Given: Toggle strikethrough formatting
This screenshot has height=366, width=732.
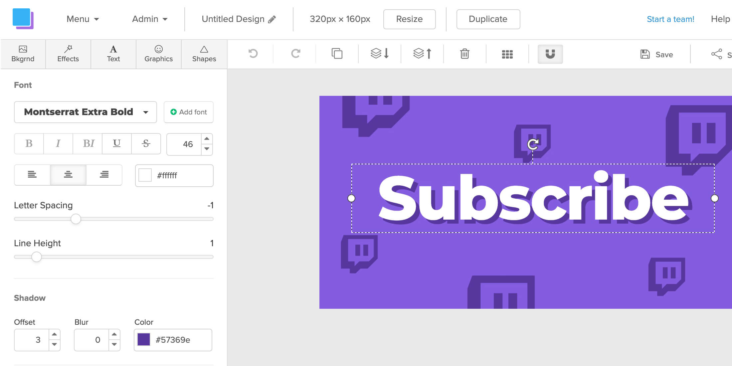Looking at the screenshot, I should [146, 144].
